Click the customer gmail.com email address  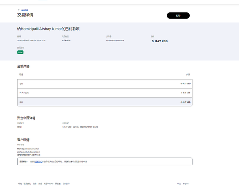(29, 152)
